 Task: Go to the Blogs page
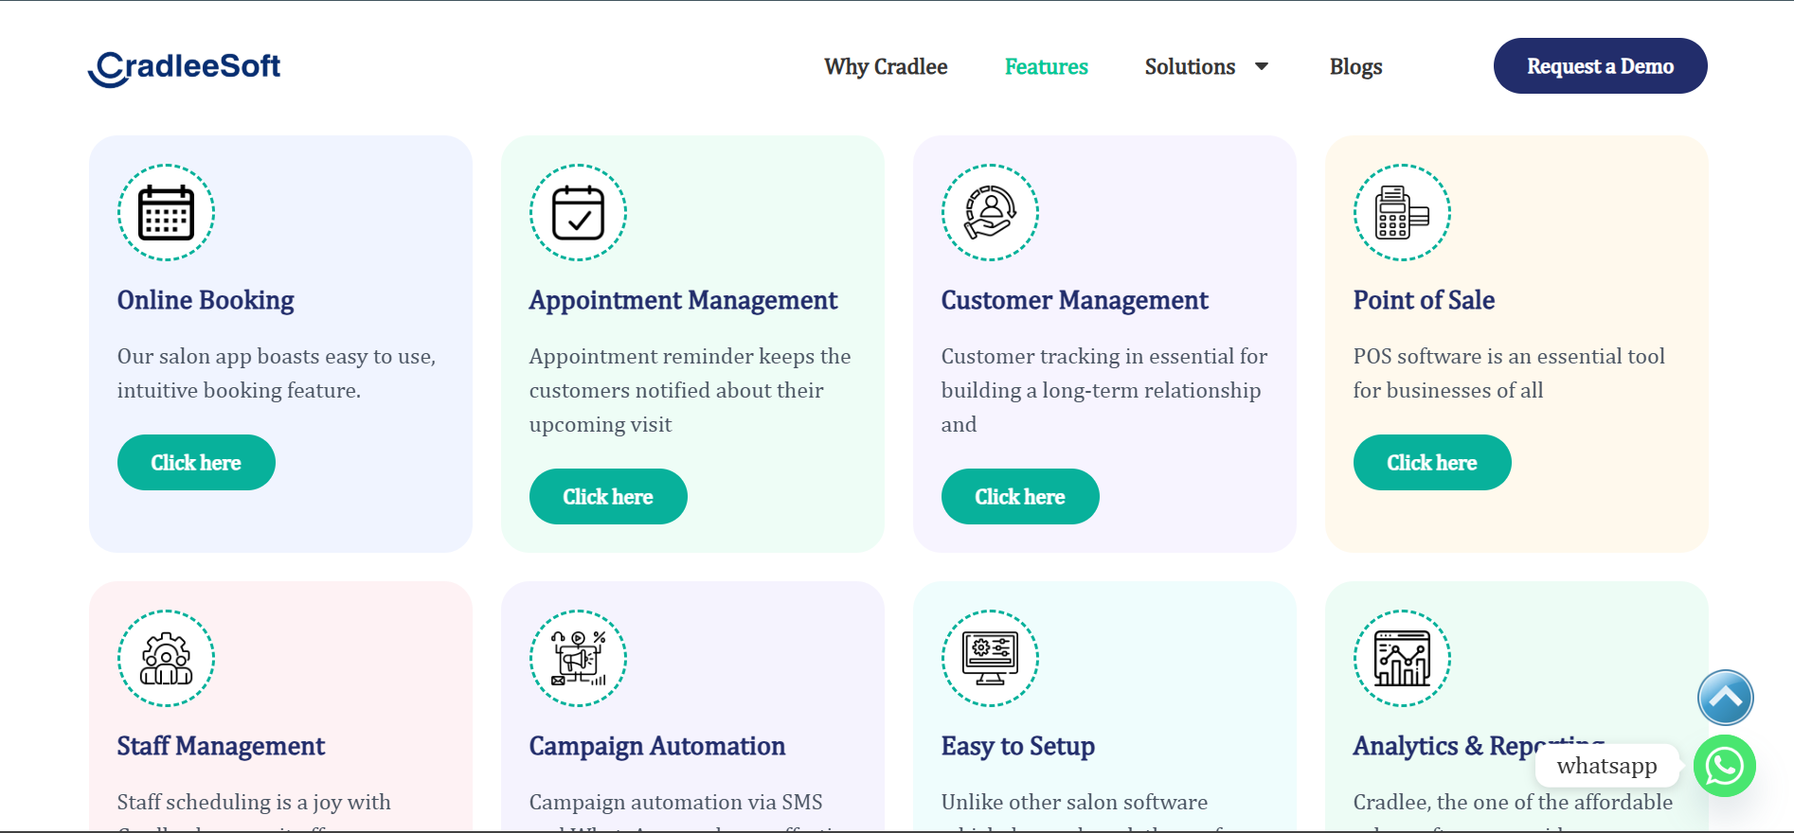point(1355,66)
